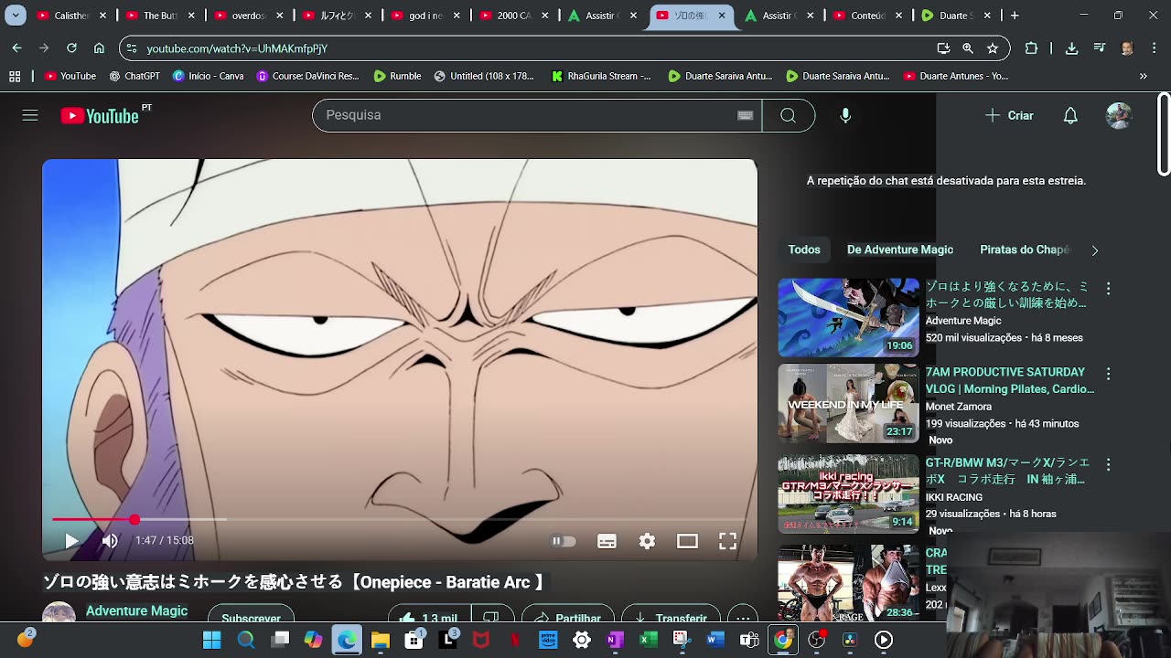Click the Criar button
This screenshot has height=658, width=1171.
click(1009, 115)
